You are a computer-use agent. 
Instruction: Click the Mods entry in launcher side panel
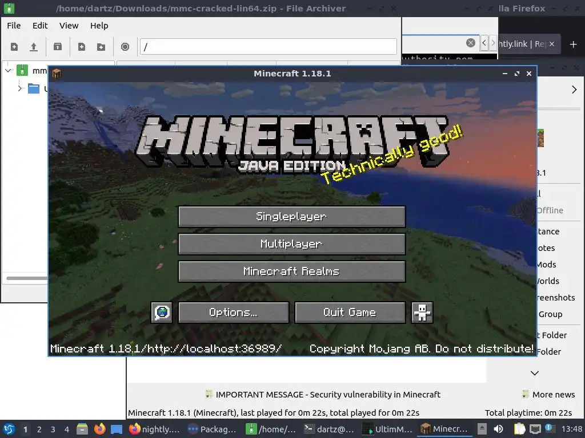547,265
